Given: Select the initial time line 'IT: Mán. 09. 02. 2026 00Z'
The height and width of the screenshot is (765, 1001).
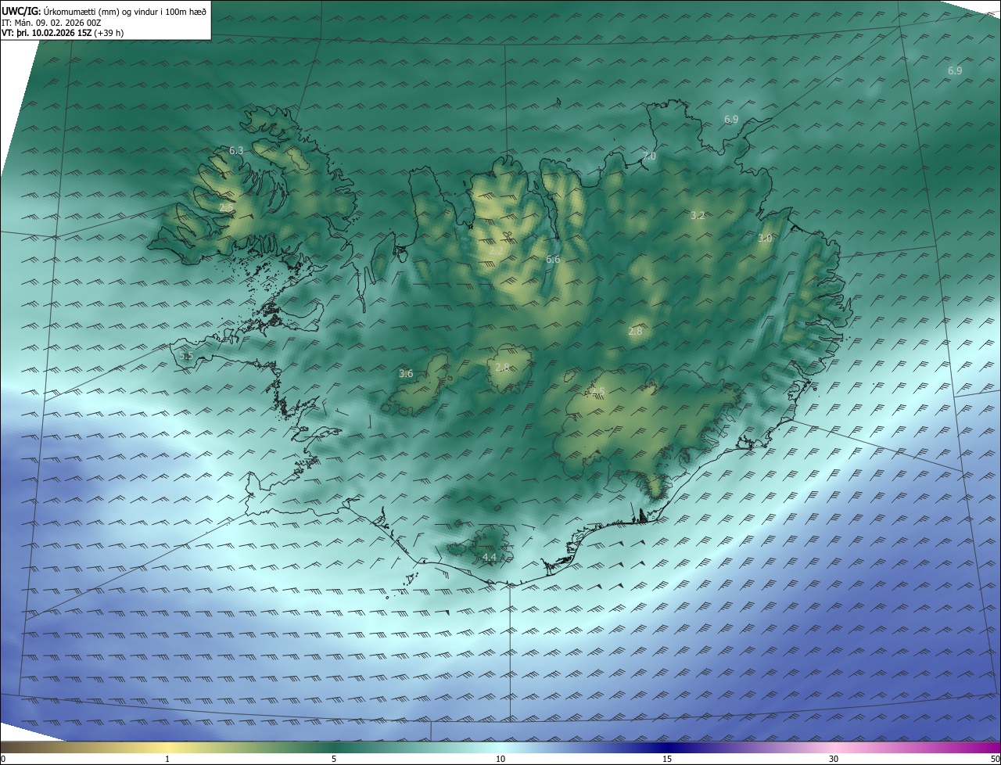Looking at the screenshot, I should (x=51, y=22).
